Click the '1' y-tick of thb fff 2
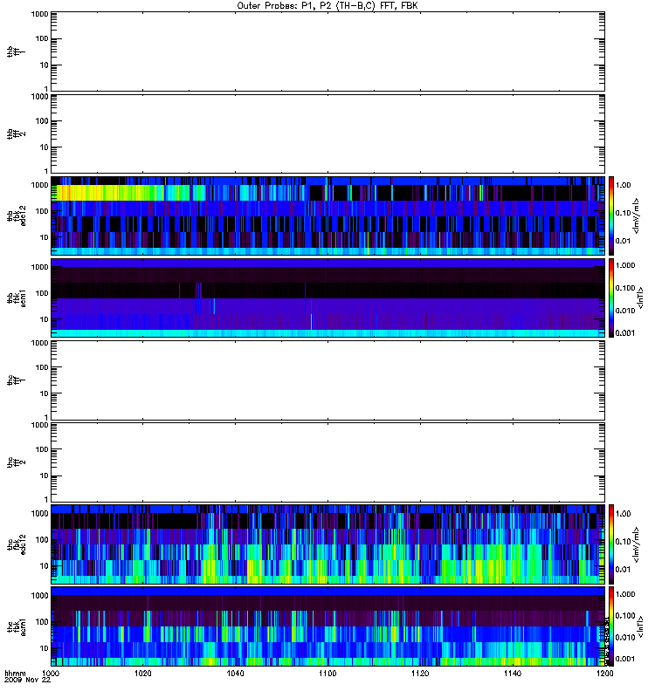Viewport: 655px width, 698px height. [46, 171]
